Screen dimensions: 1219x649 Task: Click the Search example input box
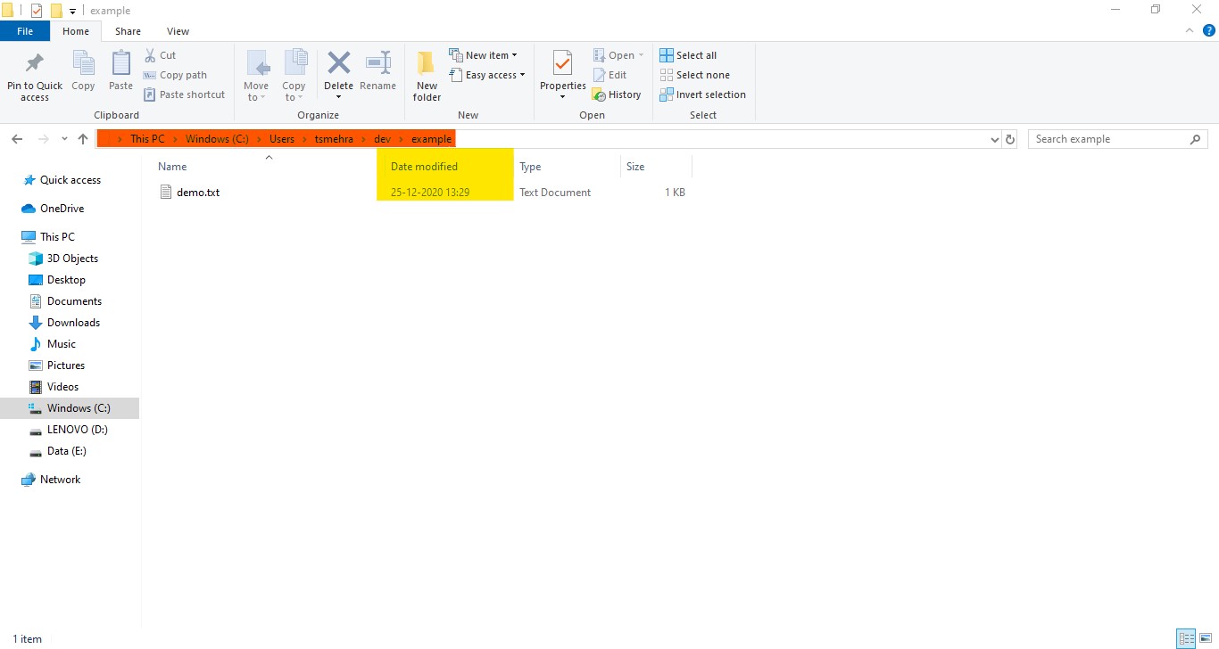pos(1107,139)
